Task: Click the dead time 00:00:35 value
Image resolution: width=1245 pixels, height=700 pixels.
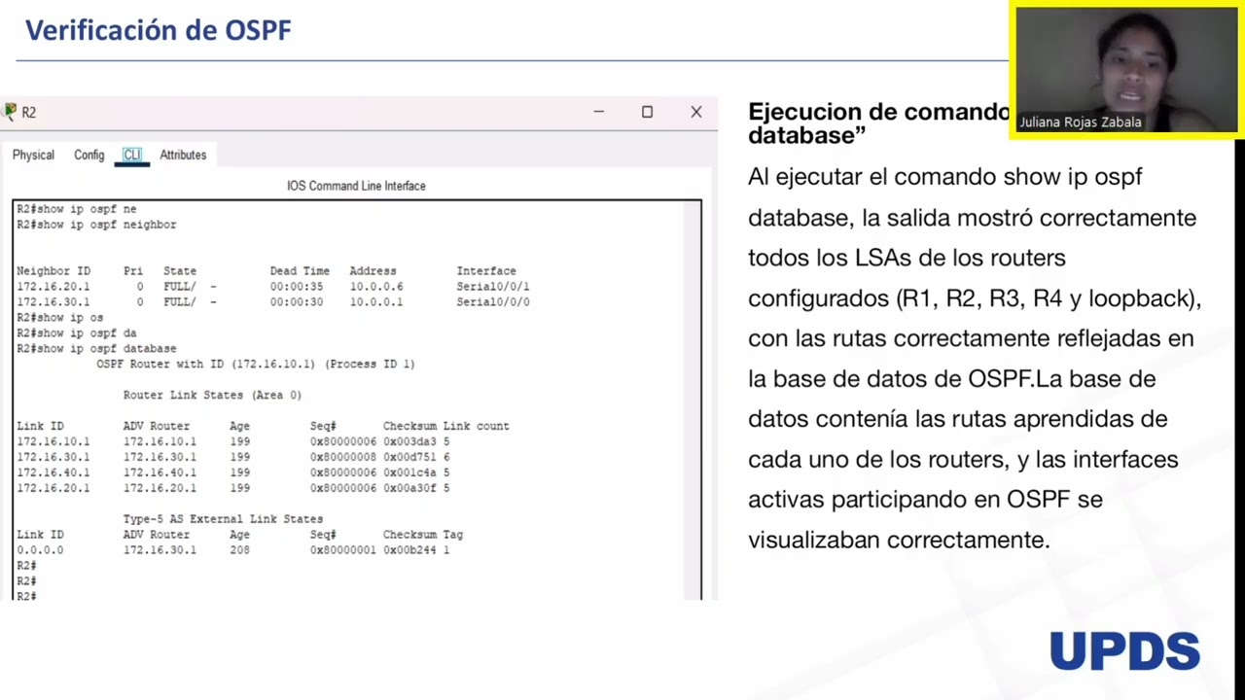Action: click(x=297, y=287)
